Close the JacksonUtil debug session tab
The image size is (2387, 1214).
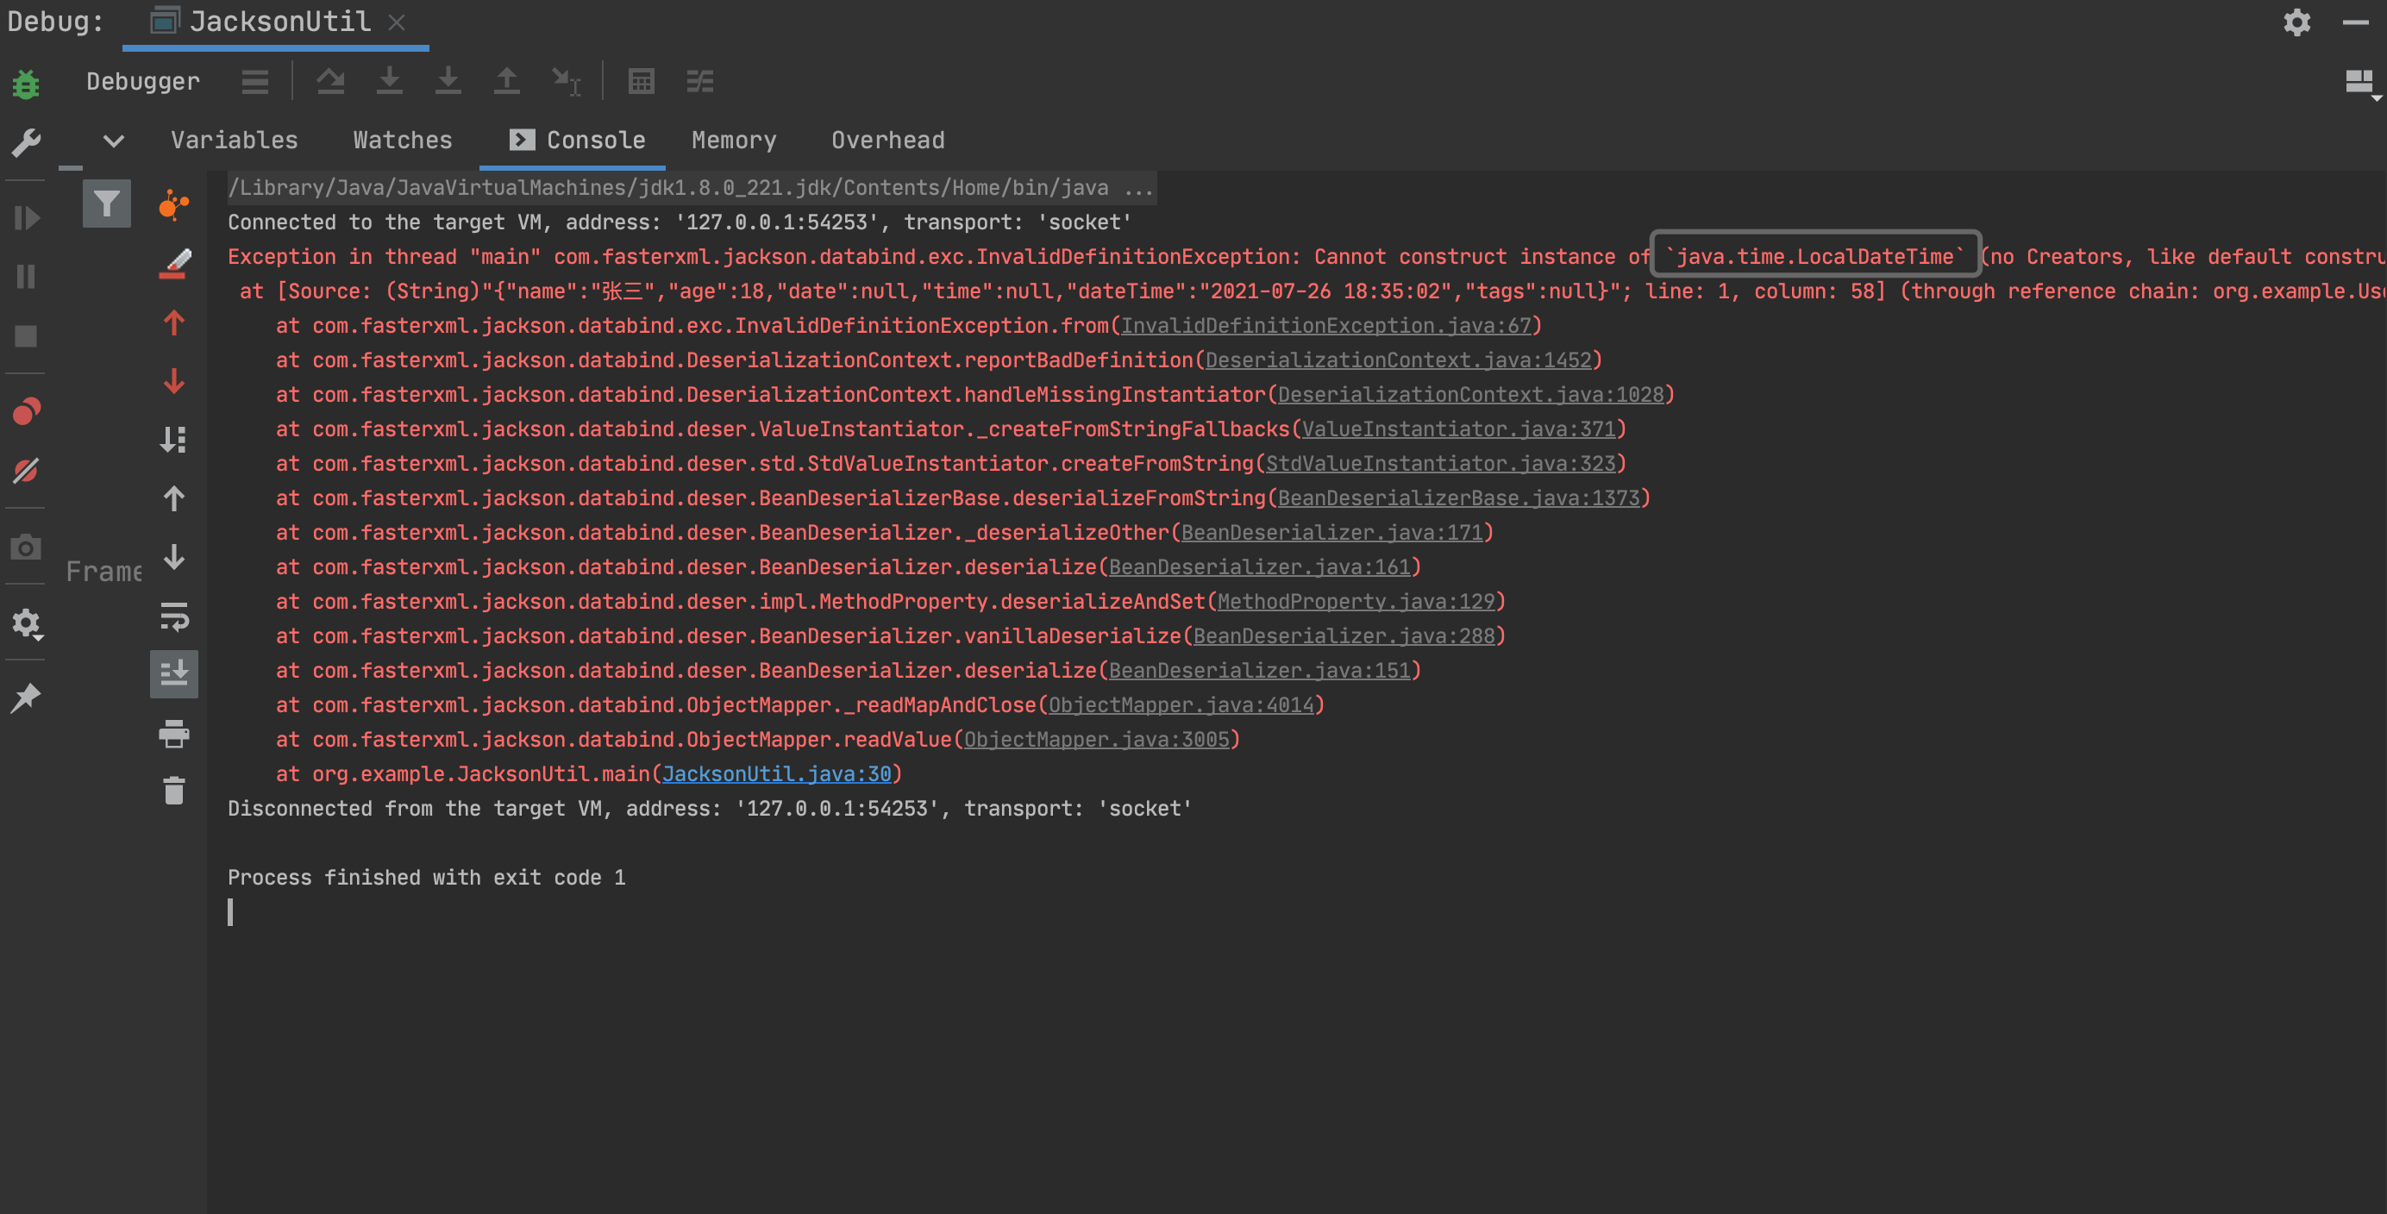[397, 22]
